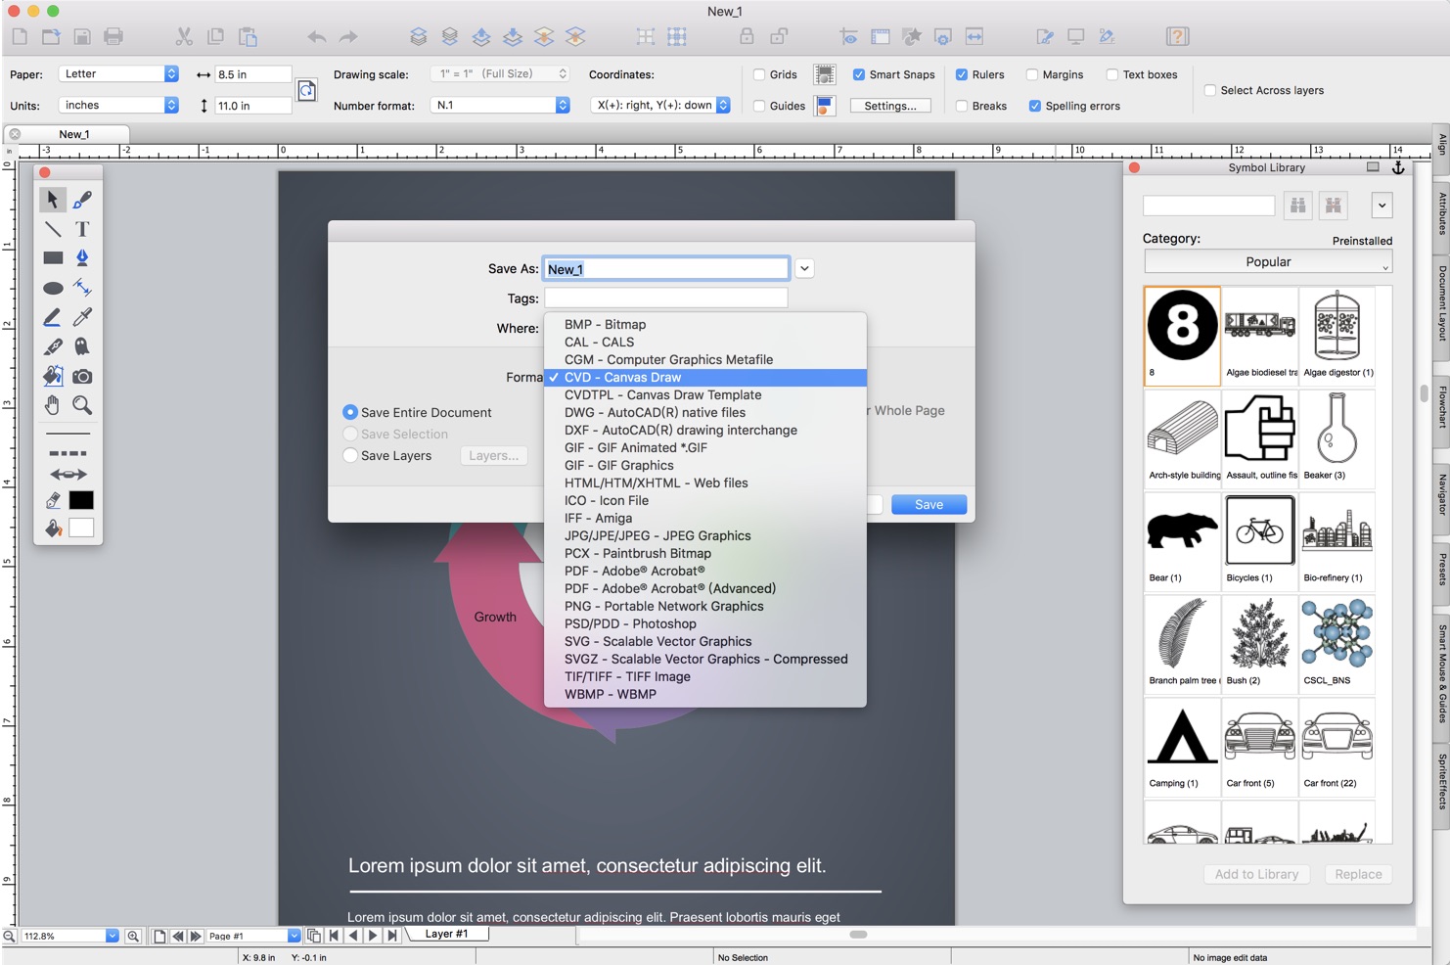Select the Text tool

(82, 229)
